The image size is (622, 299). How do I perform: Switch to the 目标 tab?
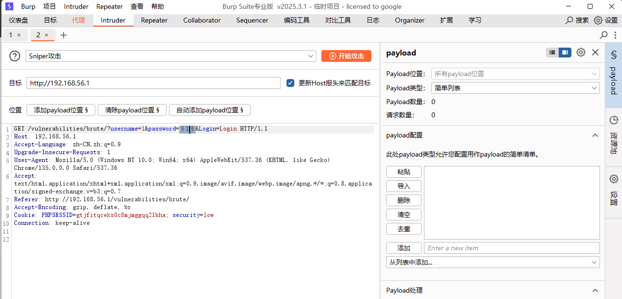pos(50,20)
